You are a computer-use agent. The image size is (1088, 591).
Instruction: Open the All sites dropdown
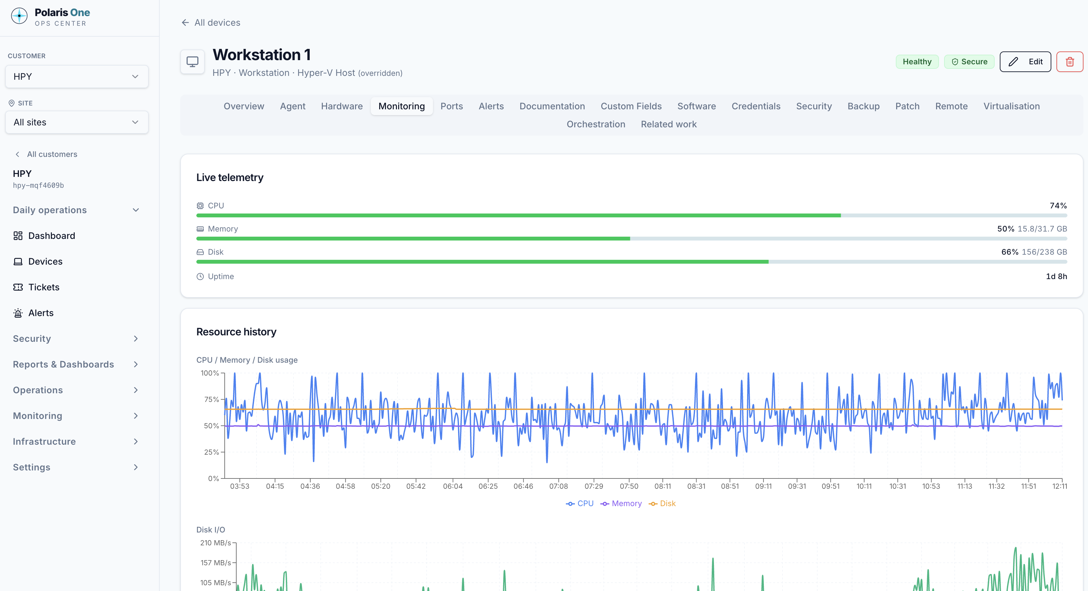[77, 122]
